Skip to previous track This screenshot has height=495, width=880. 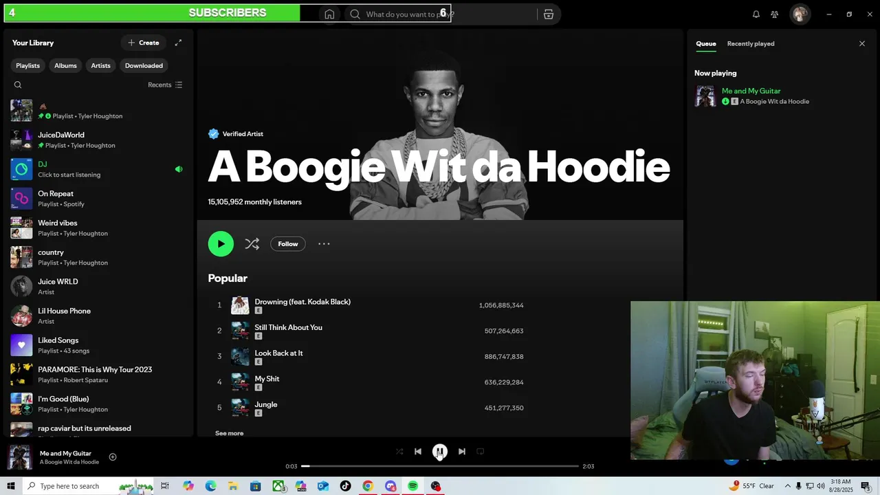tap(417, 451)
